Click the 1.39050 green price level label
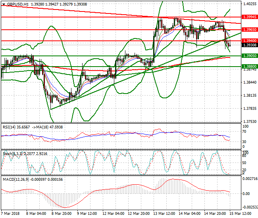The width and height of the screenshot is (258, 218). (x=250, y=56)
